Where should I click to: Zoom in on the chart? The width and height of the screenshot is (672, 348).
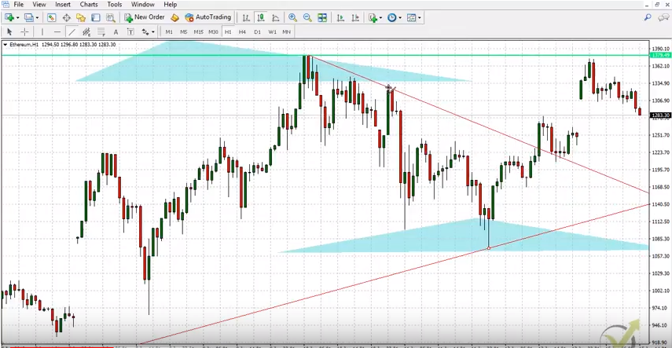coord(292,17)
